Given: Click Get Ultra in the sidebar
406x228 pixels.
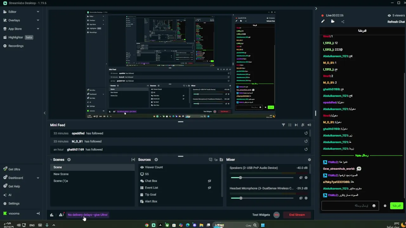Looking at the screenshot, I should tap(14, 169).
